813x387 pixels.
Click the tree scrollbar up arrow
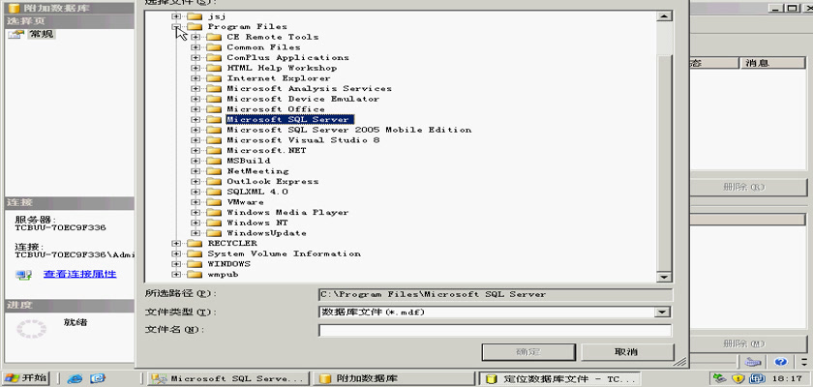(664, 16)
